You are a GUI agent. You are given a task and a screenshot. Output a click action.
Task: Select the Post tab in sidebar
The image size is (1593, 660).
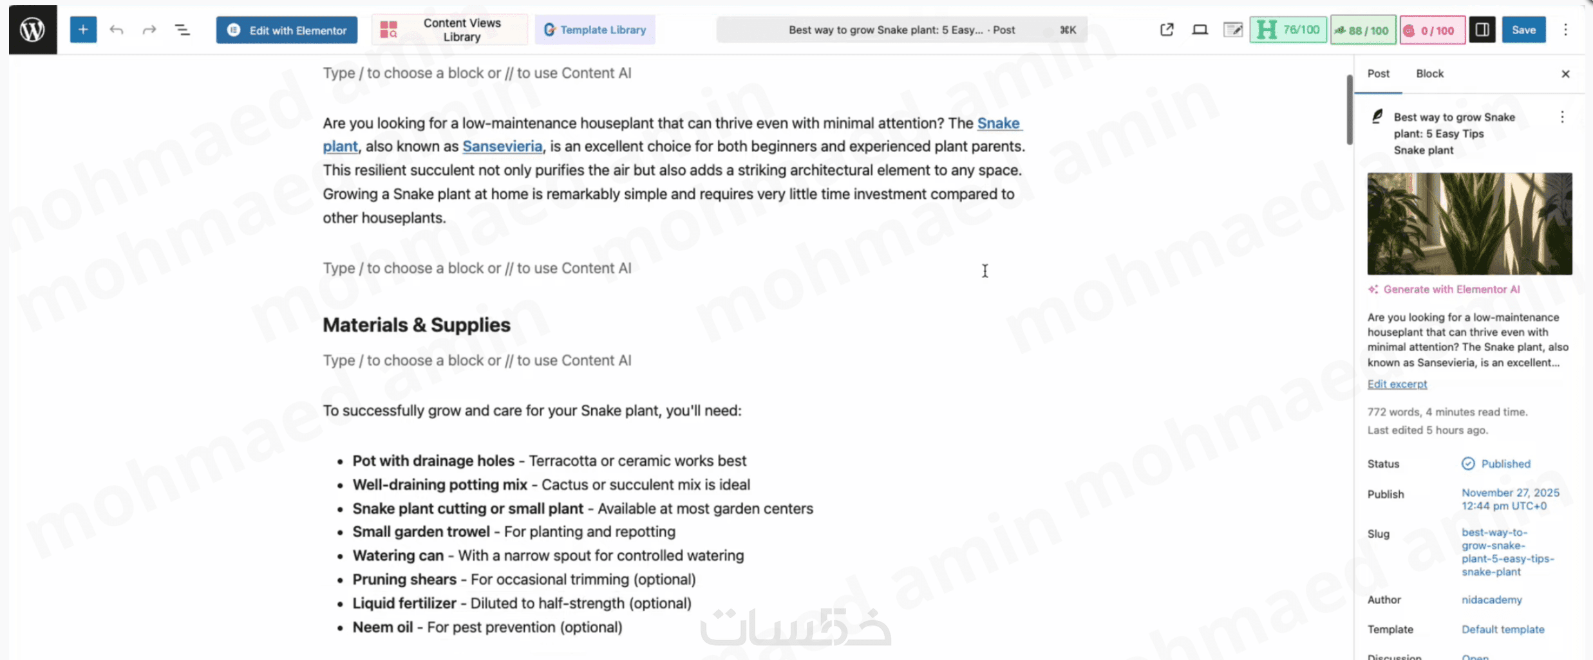point(1378,73)
